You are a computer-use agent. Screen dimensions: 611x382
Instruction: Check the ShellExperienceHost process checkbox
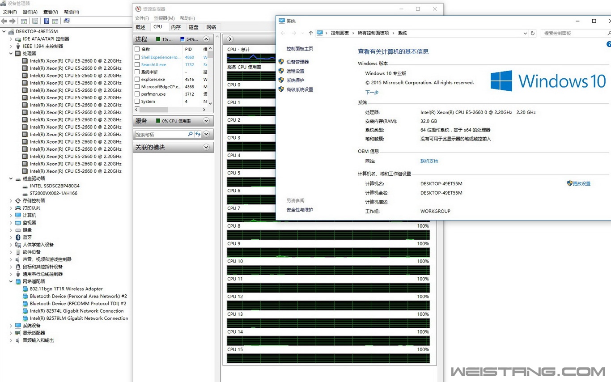137,57
